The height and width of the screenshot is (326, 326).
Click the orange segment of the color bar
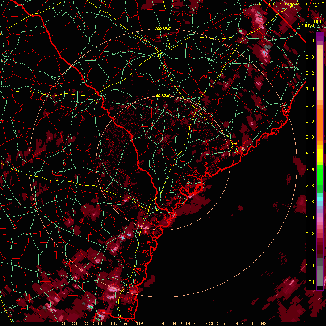[x=320, y=125]
